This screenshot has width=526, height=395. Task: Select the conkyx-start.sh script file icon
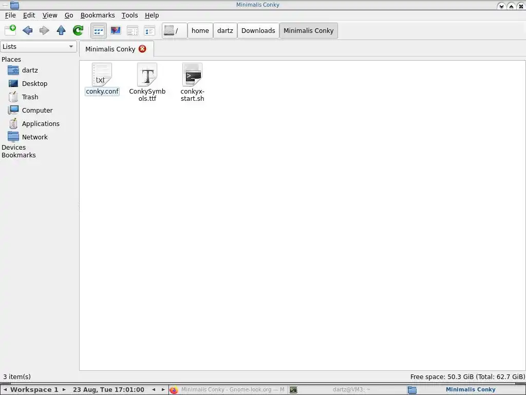click(192, 75)
